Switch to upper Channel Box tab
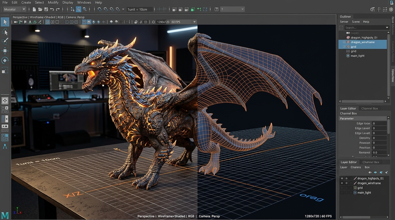 pyautogui.click(x=369, y=109)
